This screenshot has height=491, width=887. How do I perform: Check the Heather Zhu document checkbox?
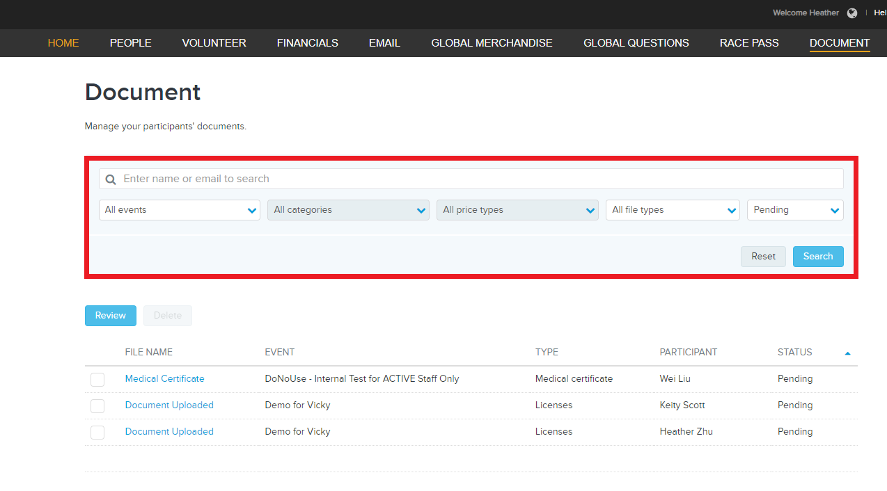(x=97, y=433)
